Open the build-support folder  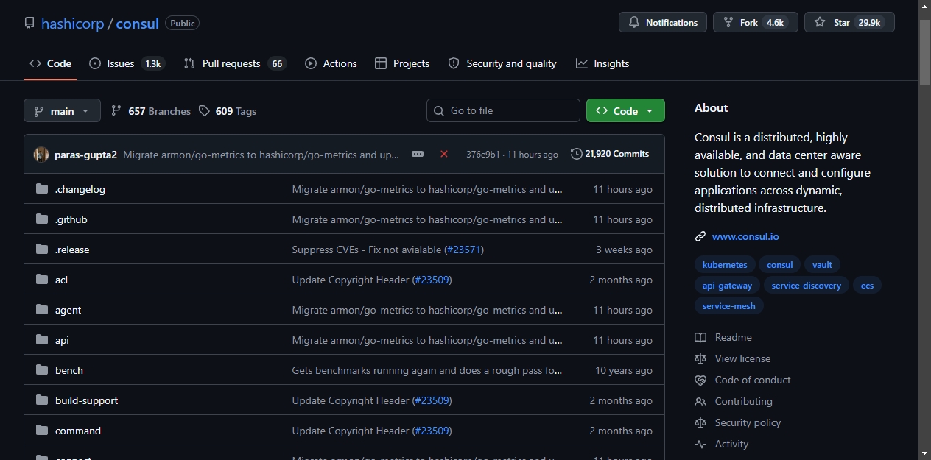(86, 400)
